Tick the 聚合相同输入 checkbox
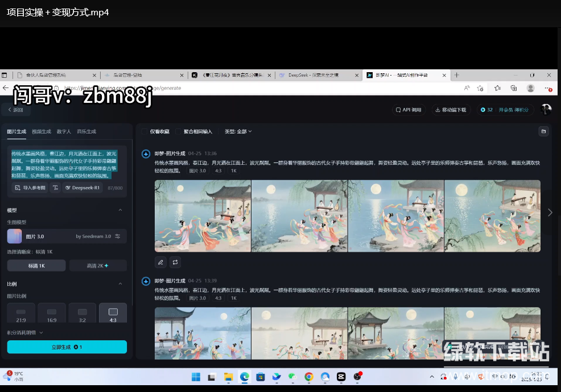The width and height of the screenshot is (561, 392). coord(178,131)
